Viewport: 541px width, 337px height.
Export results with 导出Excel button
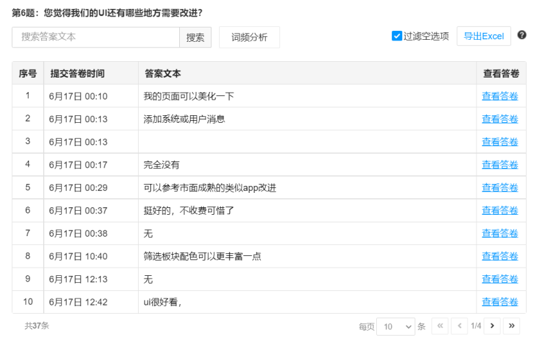point(484,36)
